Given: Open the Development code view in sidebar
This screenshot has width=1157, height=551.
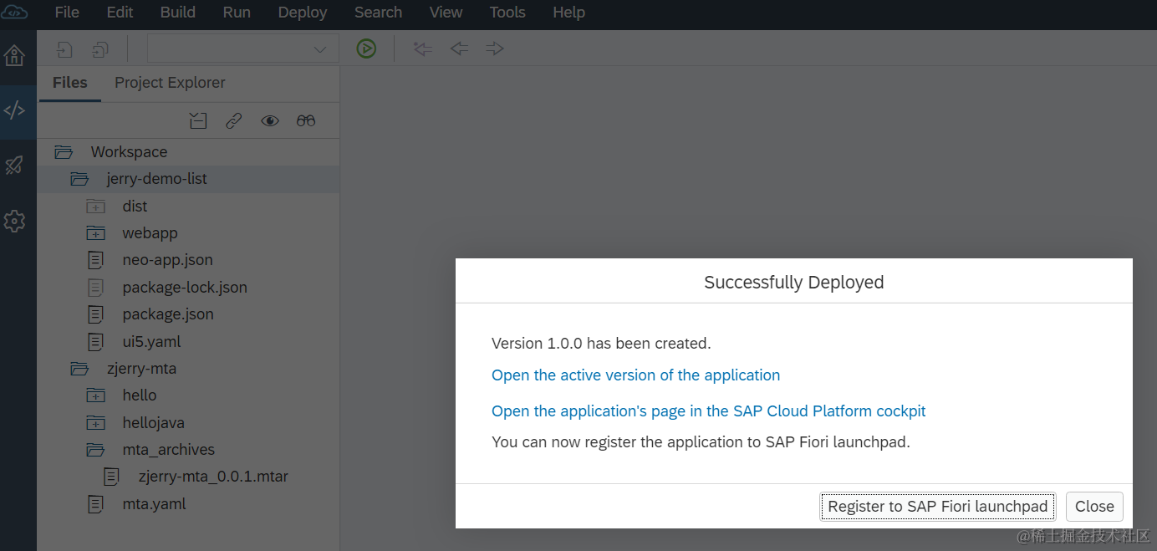Looking at the screenshot, I should 14,110.
